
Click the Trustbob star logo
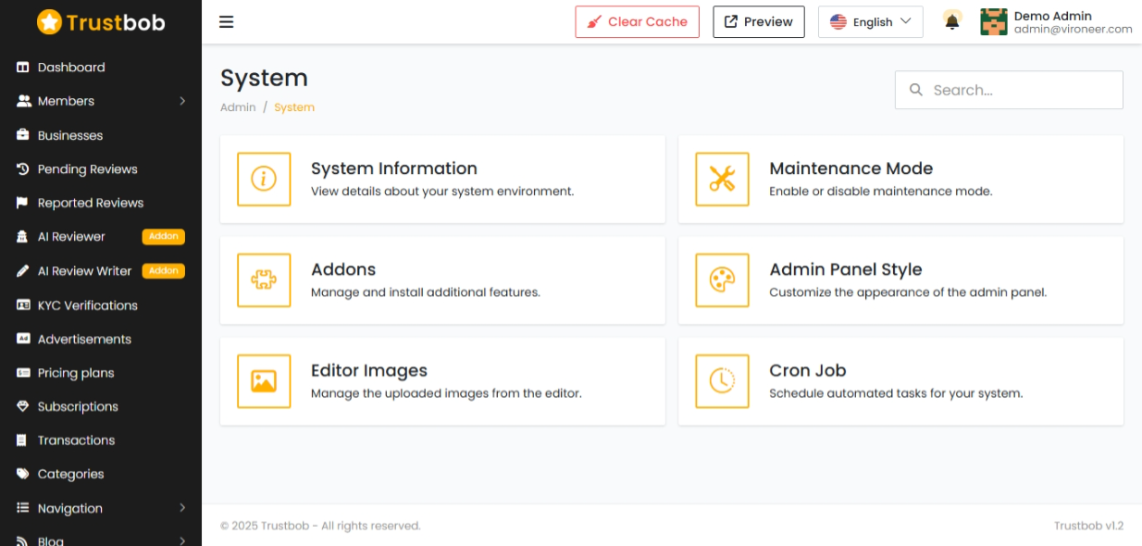49,22
